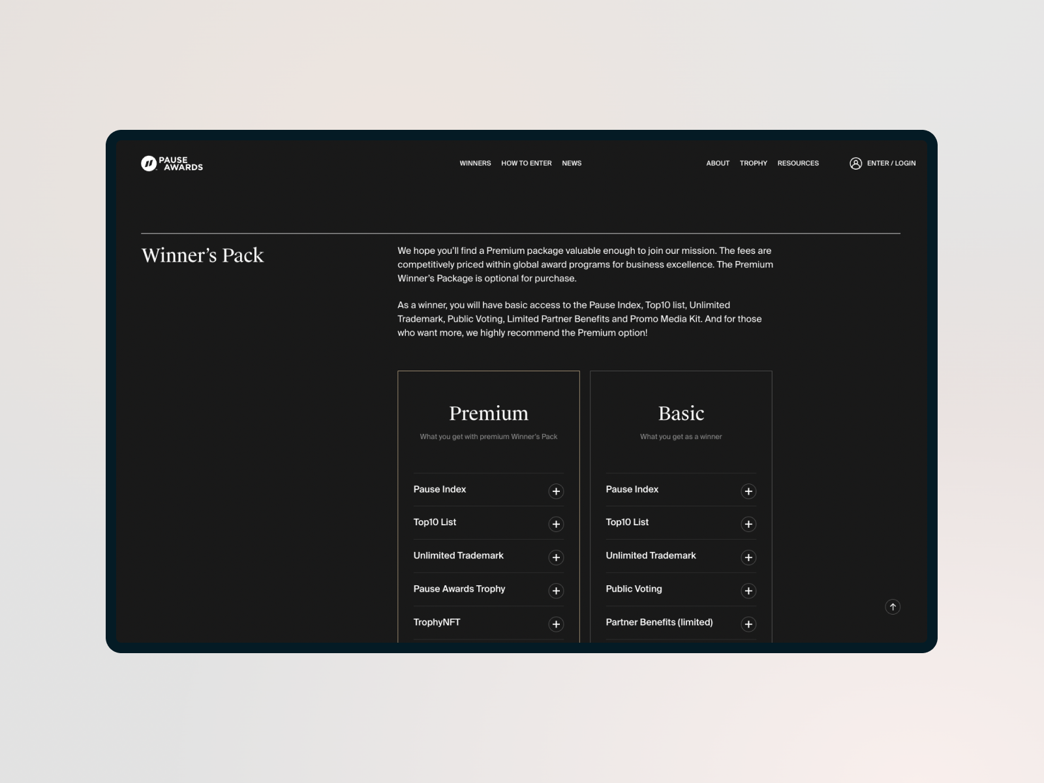Expand Premium Top10 List plus icon
Image resolution: width=1044 pixels, height=783 pixels.
point(556,524)
